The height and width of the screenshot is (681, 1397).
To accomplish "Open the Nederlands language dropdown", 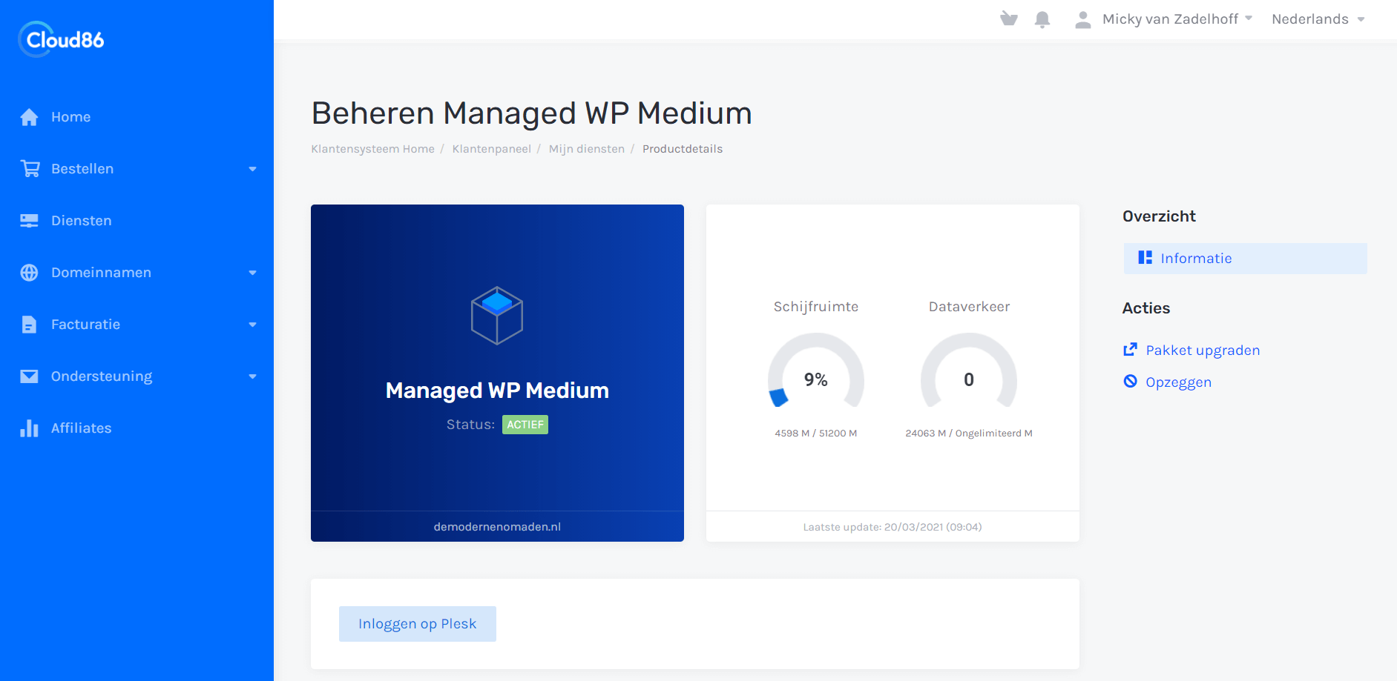I will (x=1318, y=19).
